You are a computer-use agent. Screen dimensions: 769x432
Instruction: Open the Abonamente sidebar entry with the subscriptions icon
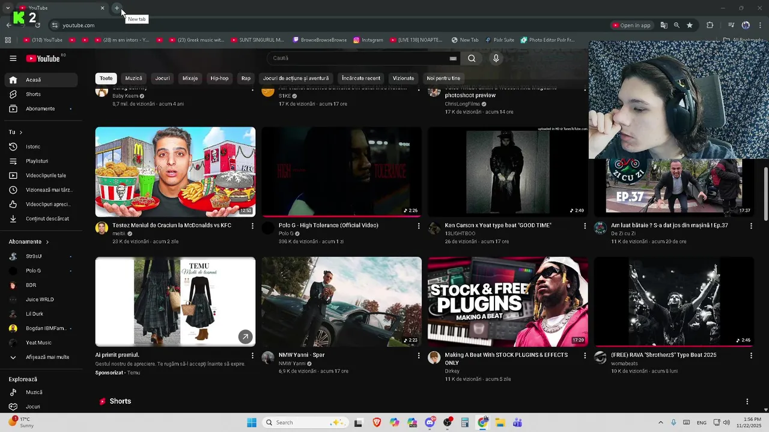[42, 109]
